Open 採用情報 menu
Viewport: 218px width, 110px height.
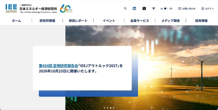point(201,21)
